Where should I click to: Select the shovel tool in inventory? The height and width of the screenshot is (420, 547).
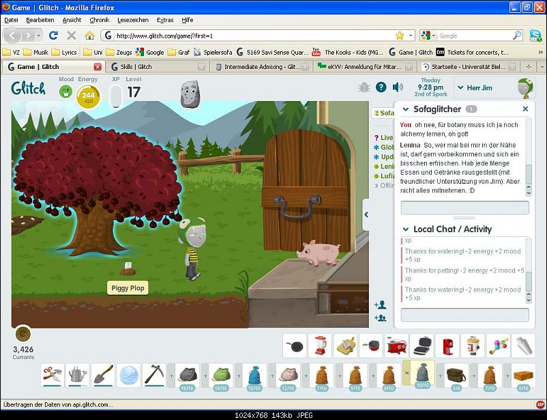click(102, 374)
